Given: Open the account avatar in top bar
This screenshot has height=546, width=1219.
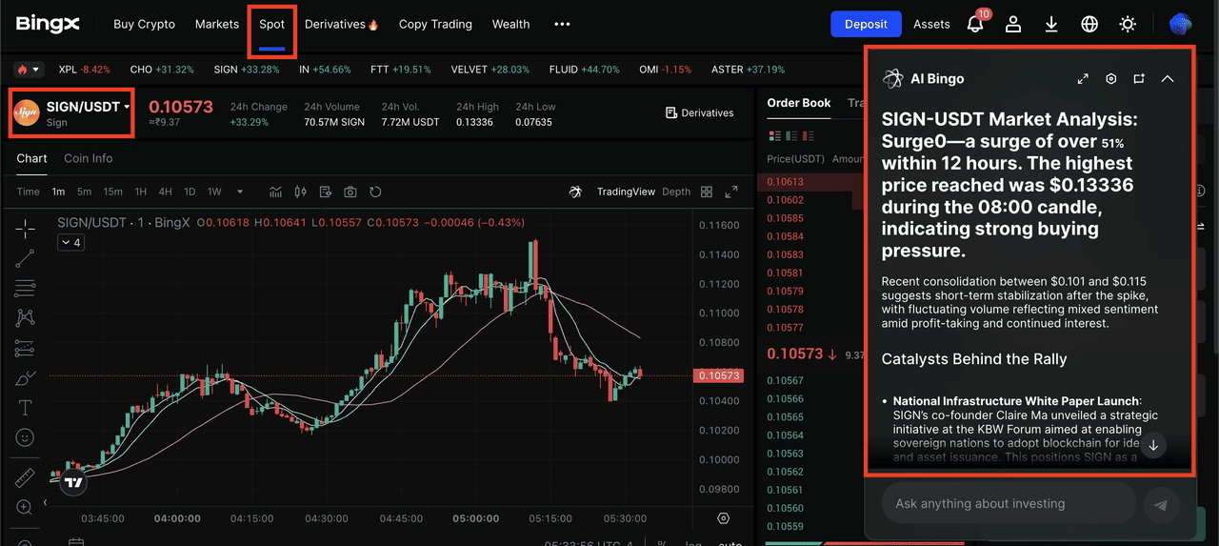Looking at the screenshot, I should (1181, 24).
